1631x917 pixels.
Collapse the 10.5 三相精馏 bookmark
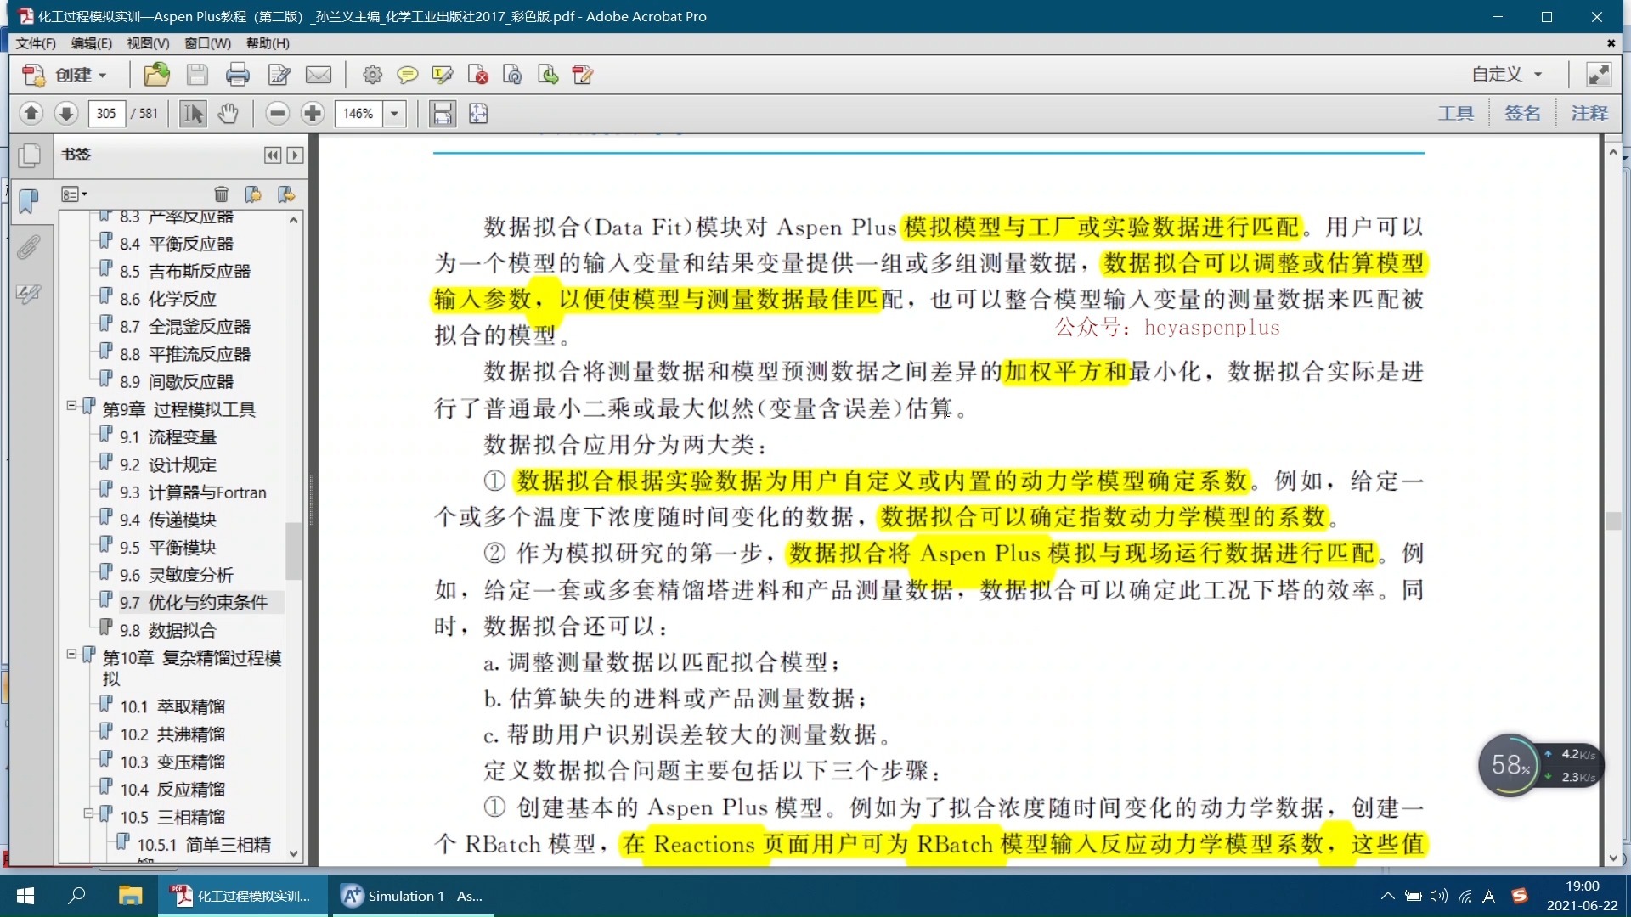coord(88,813)
